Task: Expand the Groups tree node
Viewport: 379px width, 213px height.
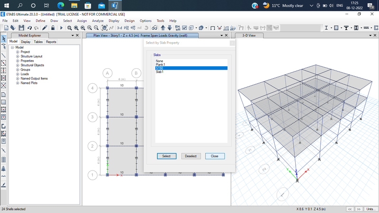Action: coord(18,70)
